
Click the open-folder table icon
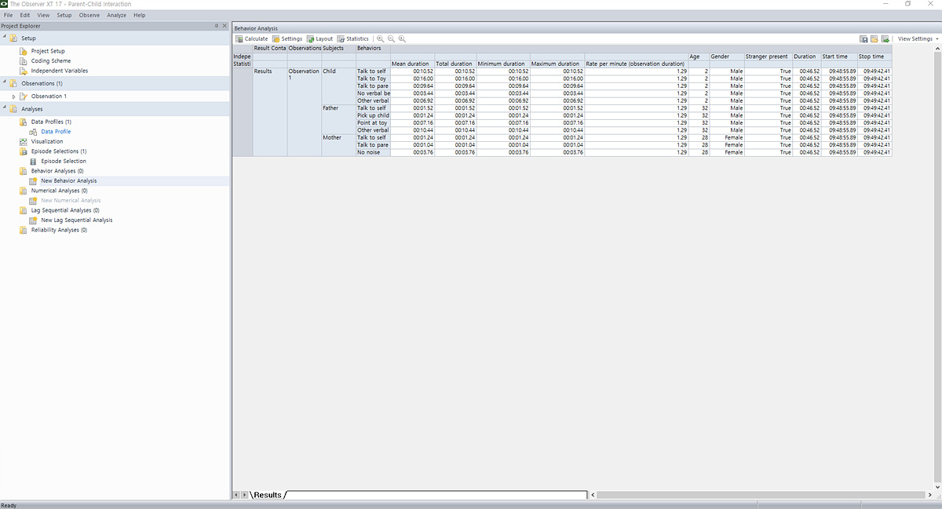874,38
